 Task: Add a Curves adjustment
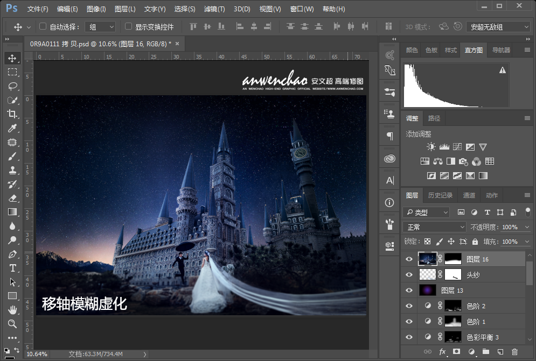click(457, 147)
